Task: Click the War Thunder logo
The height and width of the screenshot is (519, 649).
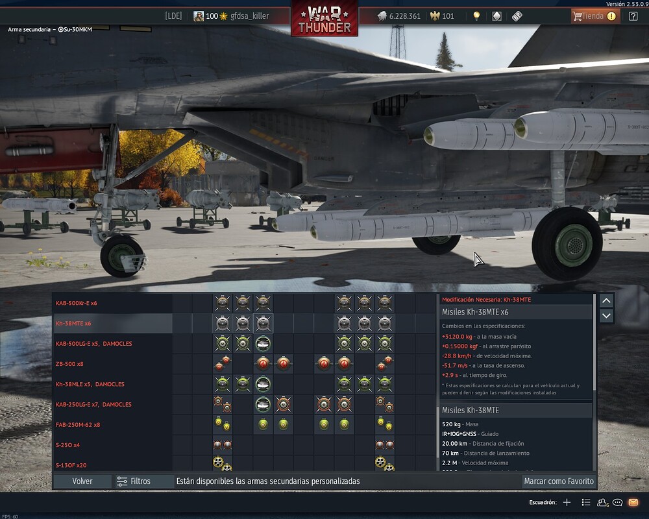Action: pyautogui.click(x=324, y=18)
